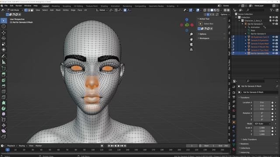This screenshot has width=280, height=157.
Task: Toggle the camera view icon
Action: coord(191,44)
